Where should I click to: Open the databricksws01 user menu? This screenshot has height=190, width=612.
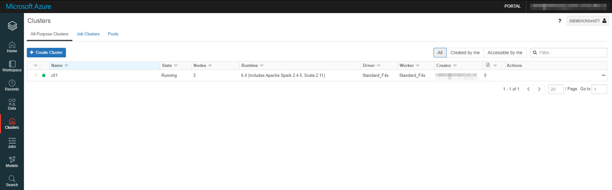point(587,21)
